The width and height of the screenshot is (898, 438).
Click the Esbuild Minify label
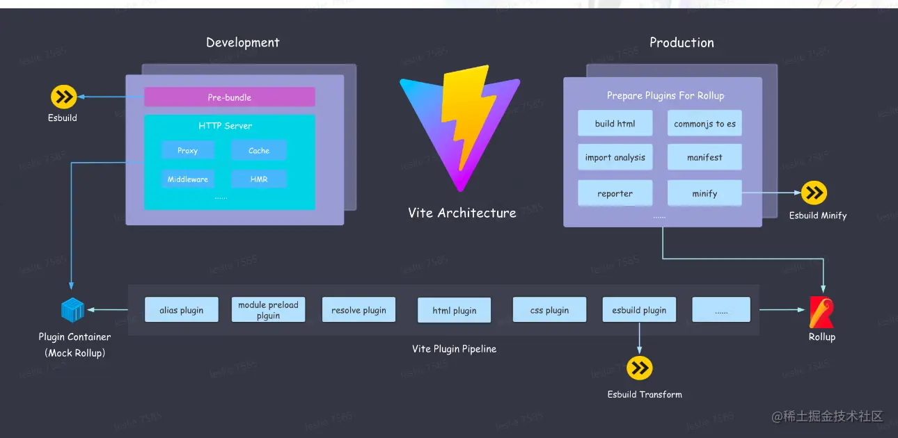(818, 216)
